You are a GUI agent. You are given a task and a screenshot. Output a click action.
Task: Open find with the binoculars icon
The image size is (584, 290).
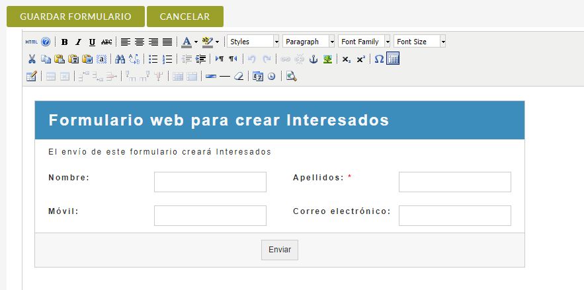pos(120,59)
